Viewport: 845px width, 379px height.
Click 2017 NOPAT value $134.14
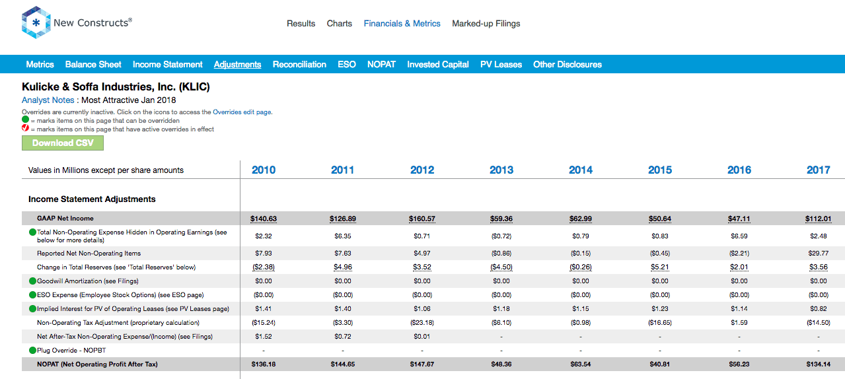pos(819,364)
